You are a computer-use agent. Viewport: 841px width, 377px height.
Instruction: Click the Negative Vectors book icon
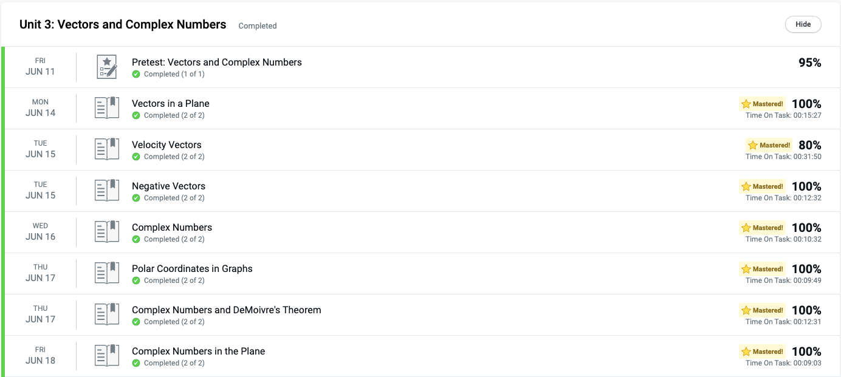[107, 191]
